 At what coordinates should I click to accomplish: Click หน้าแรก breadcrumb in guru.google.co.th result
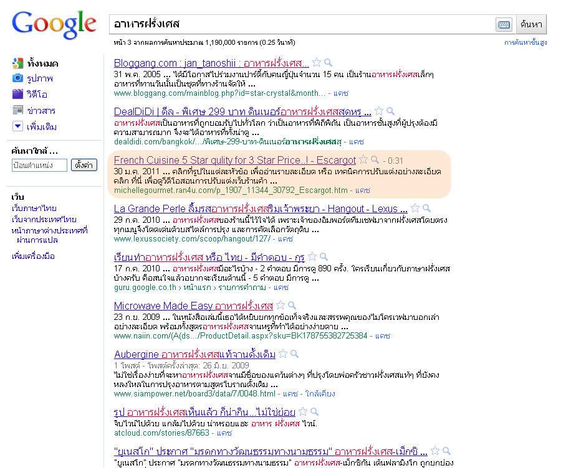197,288
